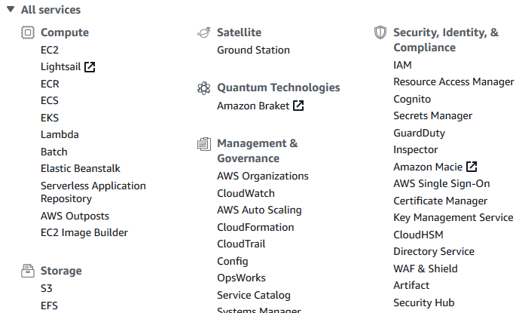
Task: Open GuardDuty
Action: [x=420, y=133]
